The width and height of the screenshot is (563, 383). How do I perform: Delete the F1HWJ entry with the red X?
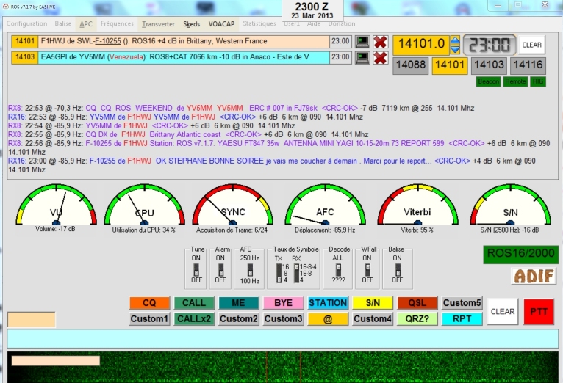pos(380,41)
